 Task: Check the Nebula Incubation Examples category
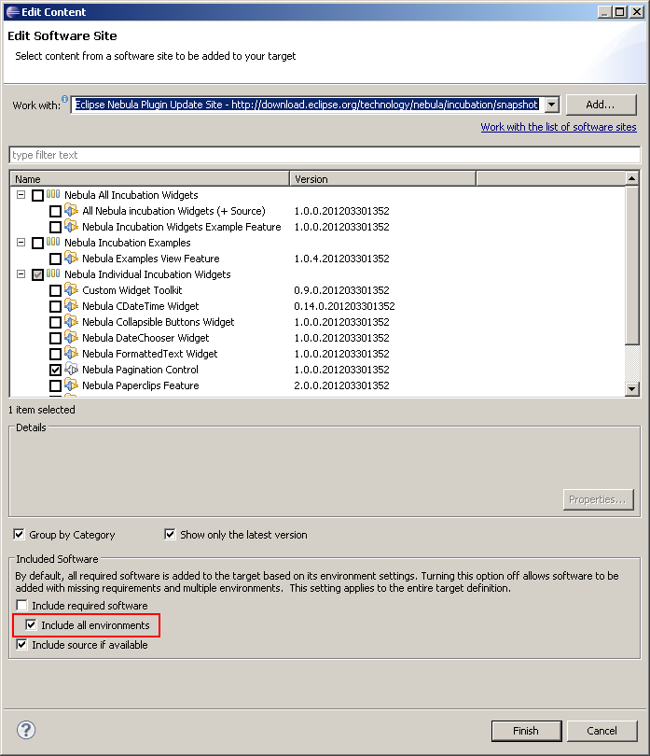click(37, 243)
